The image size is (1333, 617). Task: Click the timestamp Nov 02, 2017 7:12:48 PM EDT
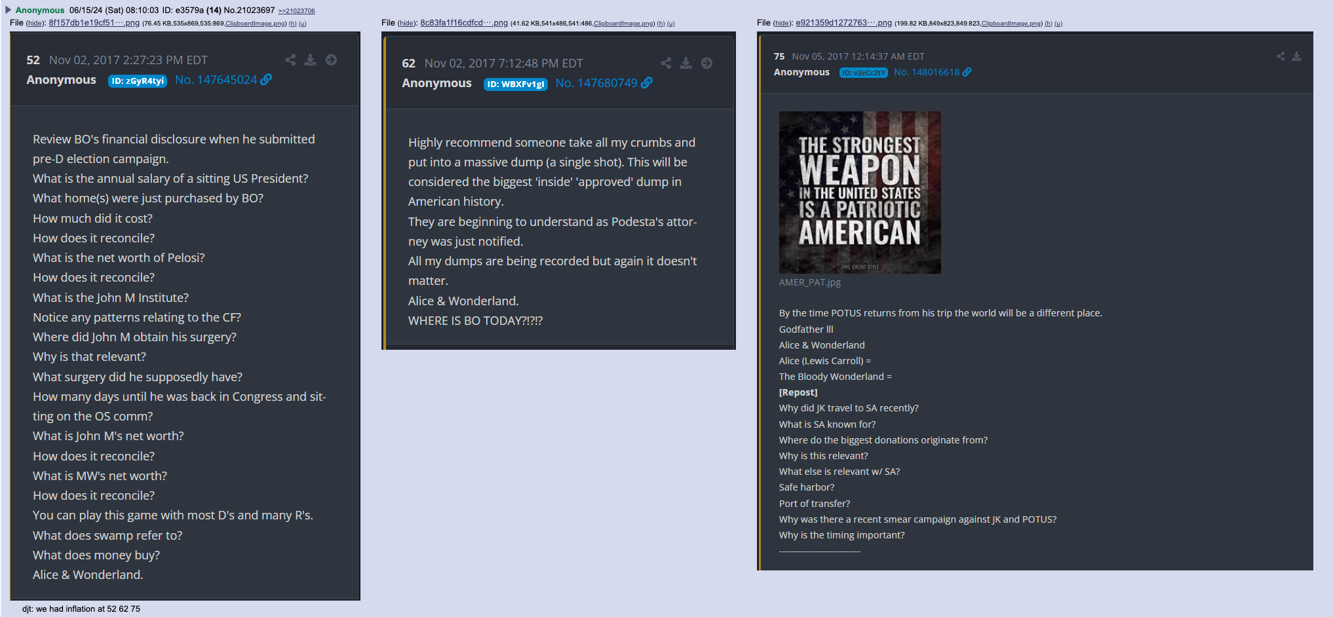504,64
